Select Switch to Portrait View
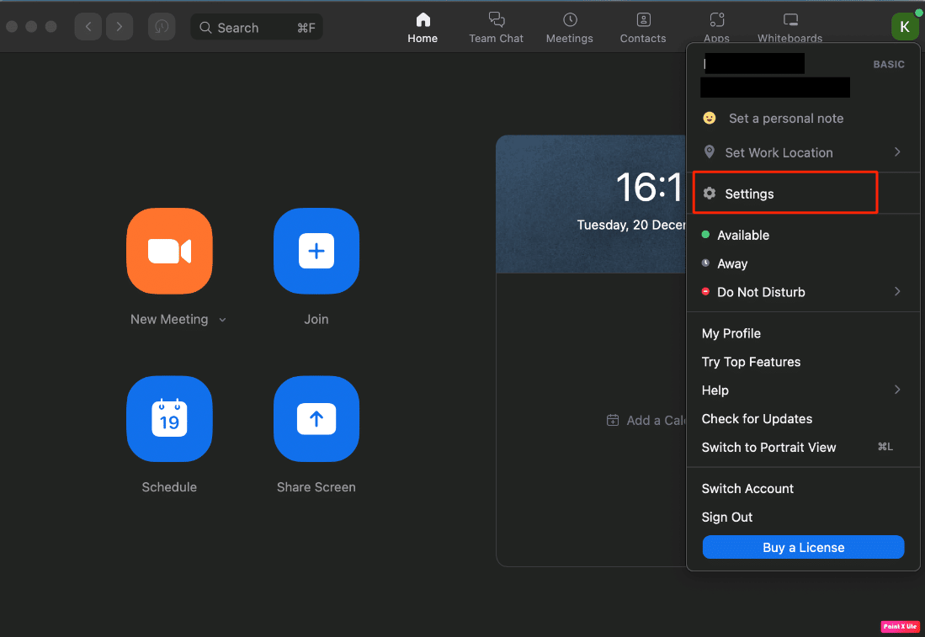Image resolution: width=925 pixels, height=637 pixels. point(803,447)
